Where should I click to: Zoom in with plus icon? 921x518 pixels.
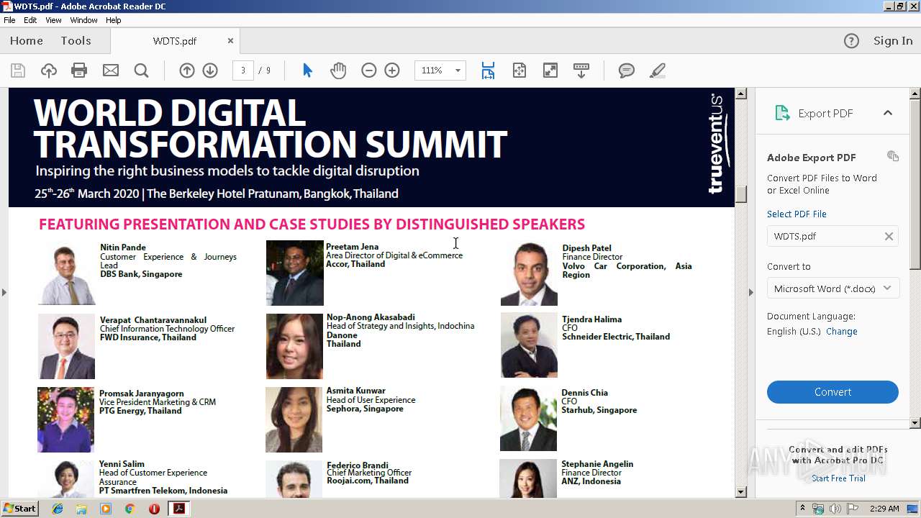pos(392,71)
